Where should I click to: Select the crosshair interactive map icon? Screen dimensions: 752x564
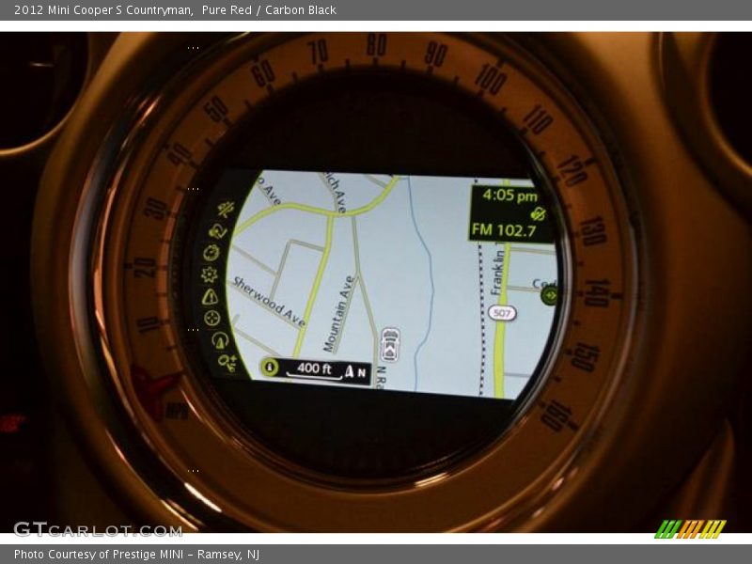point(211,318)
